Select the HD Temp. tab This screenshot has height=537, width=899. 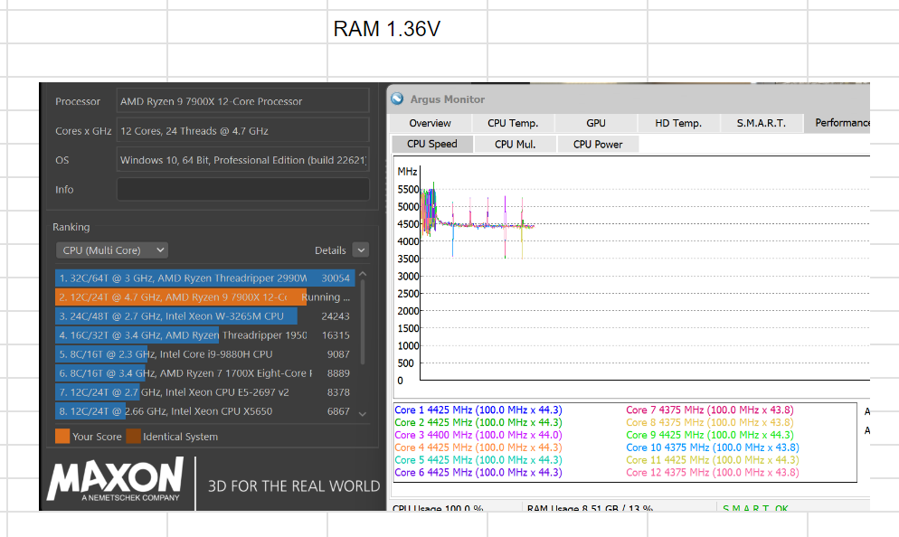678,123
